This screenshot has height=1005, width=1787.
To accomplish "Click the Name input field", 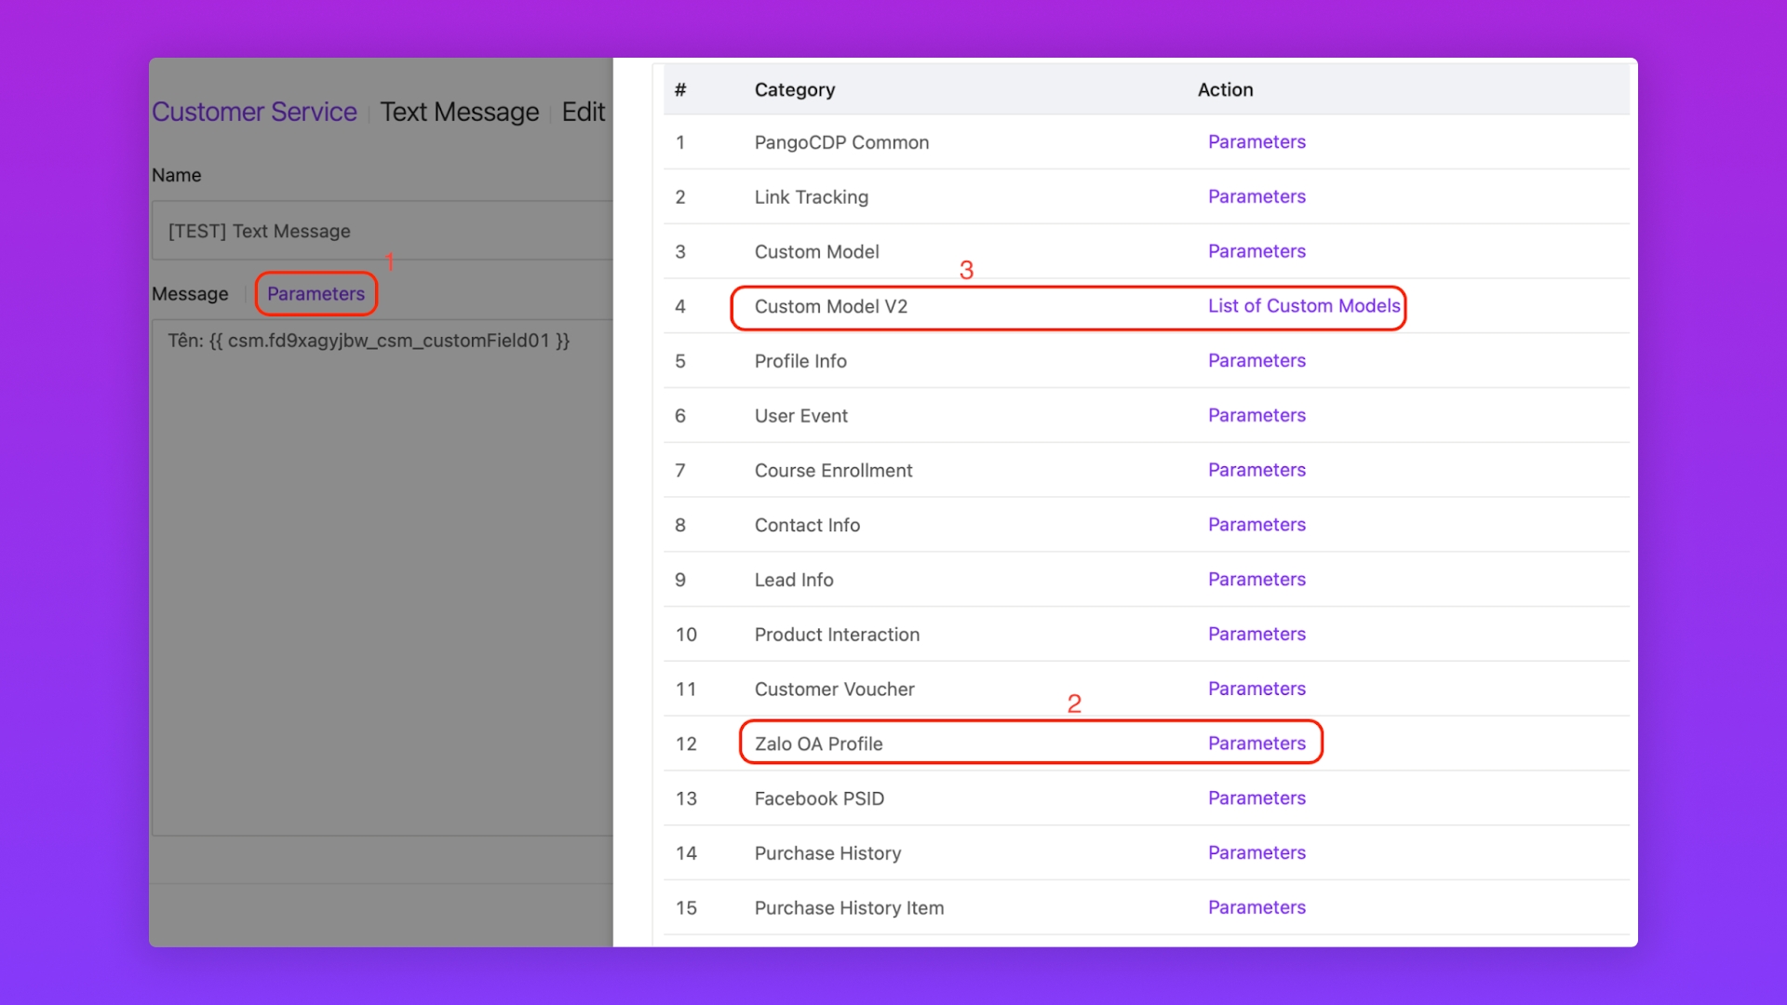I will [x=382, y=231].
